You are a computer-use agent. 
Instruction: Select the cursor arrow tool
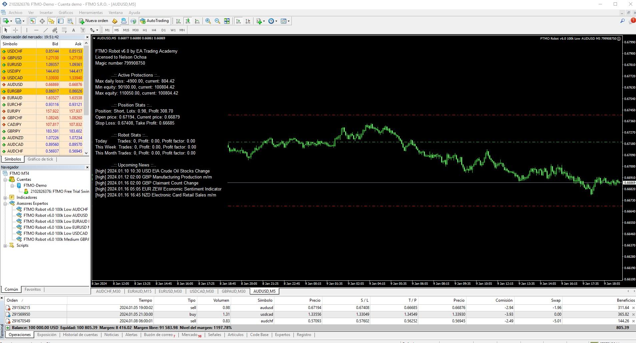point(6,30)
